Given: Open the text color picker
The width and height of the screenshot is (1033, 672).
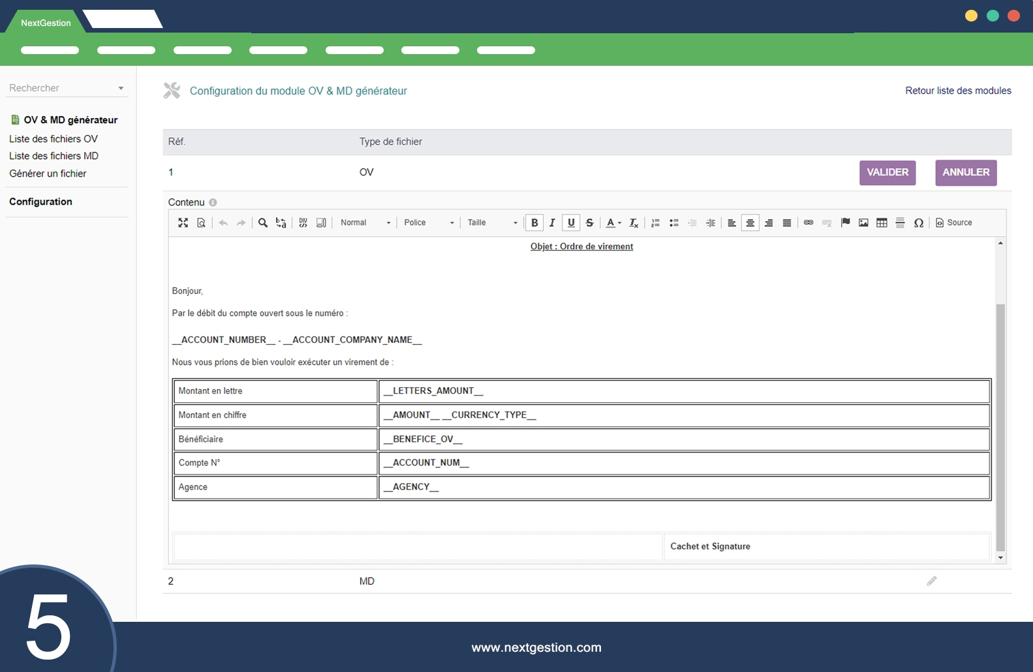Looking at the screenshot, I should [613, 223].
